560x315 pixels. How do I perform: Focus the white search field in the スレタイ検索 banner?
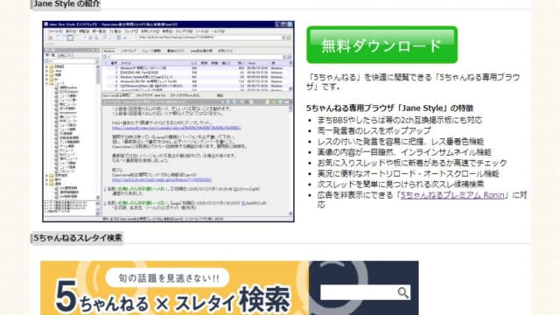(365, 293)
